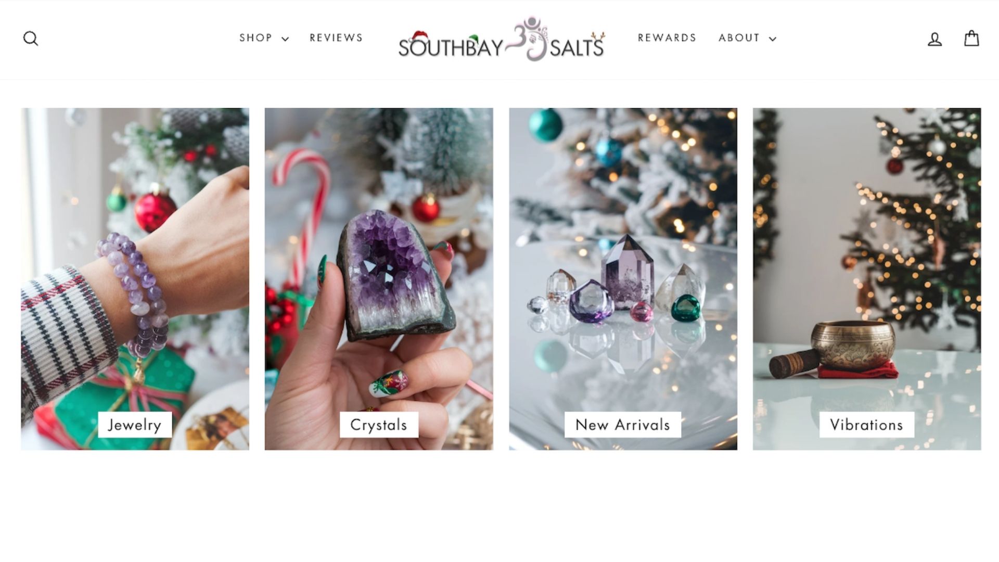Open the search magnifier icon
999x562 pixels.
coord(31,39)
